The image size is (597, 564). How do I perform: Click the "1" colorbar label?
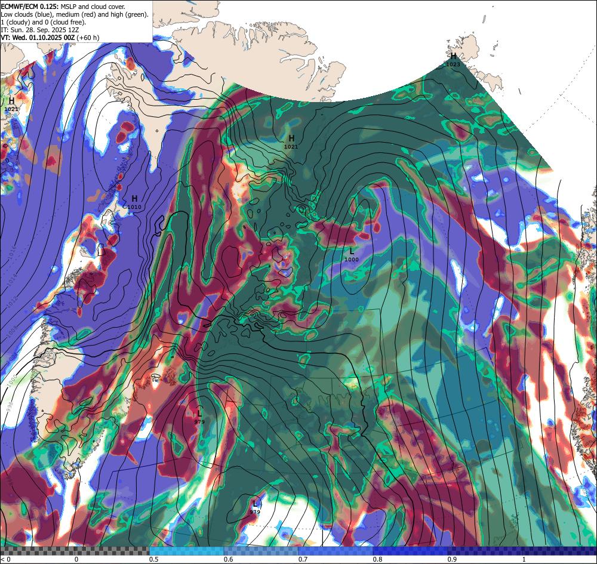click(x=524, y=559)
